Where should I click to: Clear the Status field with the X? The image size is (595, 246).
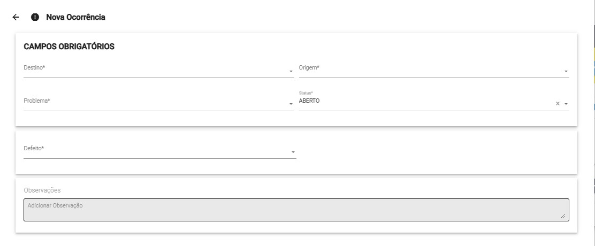point(558,104)
